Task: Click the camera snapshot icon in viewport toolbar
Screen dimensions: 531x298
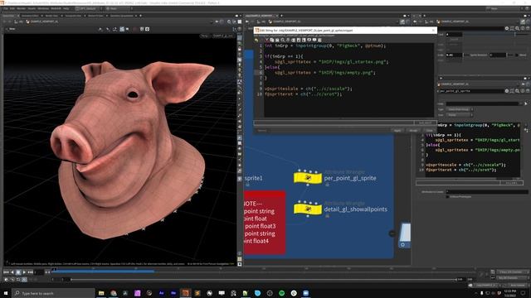Action: [148, 30]
